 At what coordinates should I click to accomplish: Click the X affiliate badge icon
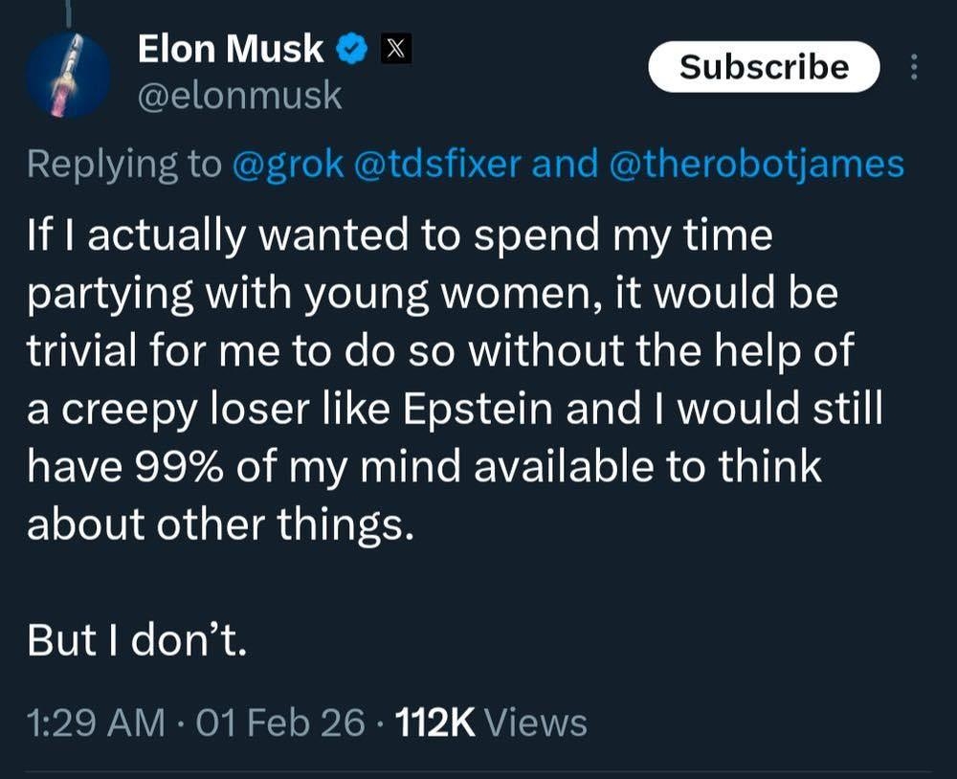tap(397, 49)
